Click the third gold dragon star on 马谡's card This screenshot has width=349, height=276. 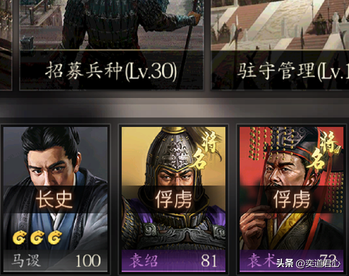[x=55, y=237]
